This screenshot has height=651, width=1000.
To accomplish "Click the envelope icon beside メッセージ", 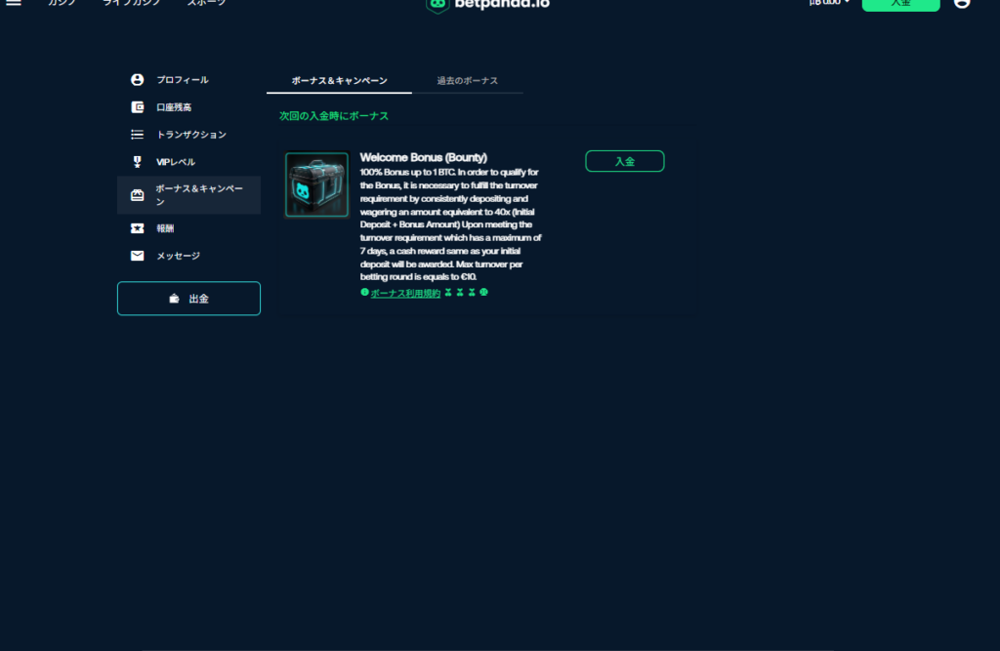I will [137, 256].
